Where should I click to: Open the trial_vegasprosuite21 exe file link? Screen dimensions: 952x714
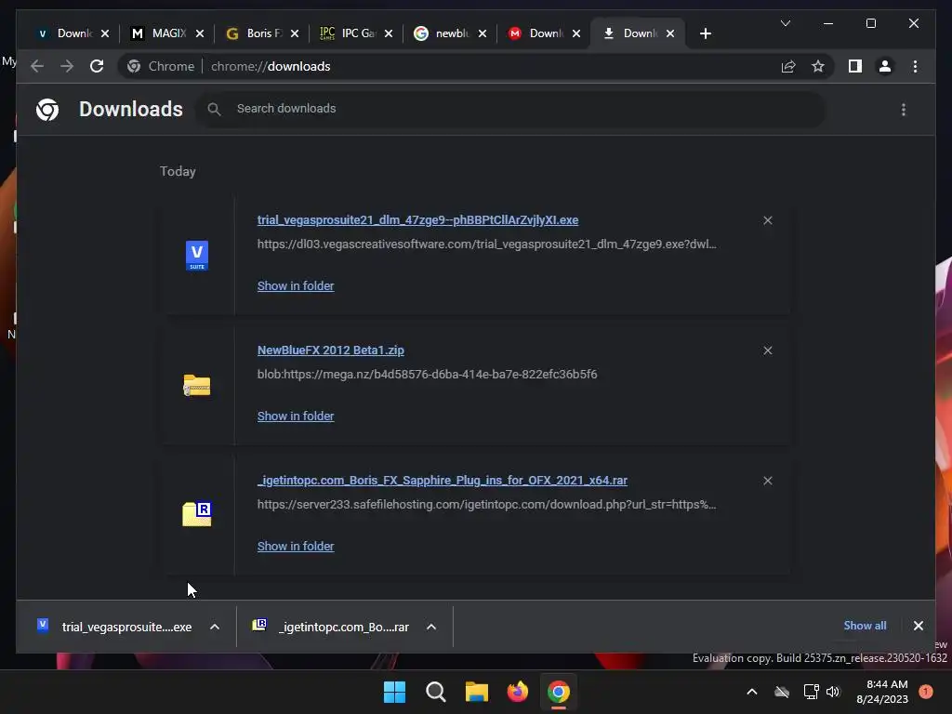[x=417, y=219]
